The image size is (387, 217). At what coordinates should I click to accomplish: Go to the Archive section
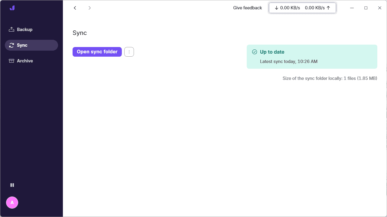[31, 61]
